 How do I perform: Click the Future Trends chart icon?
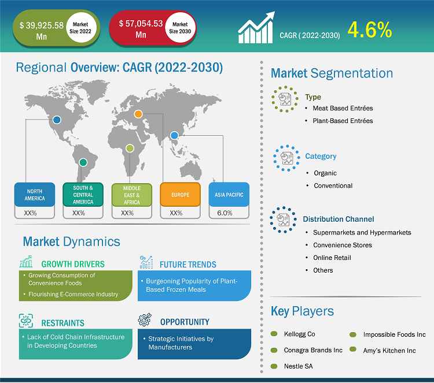146,262
